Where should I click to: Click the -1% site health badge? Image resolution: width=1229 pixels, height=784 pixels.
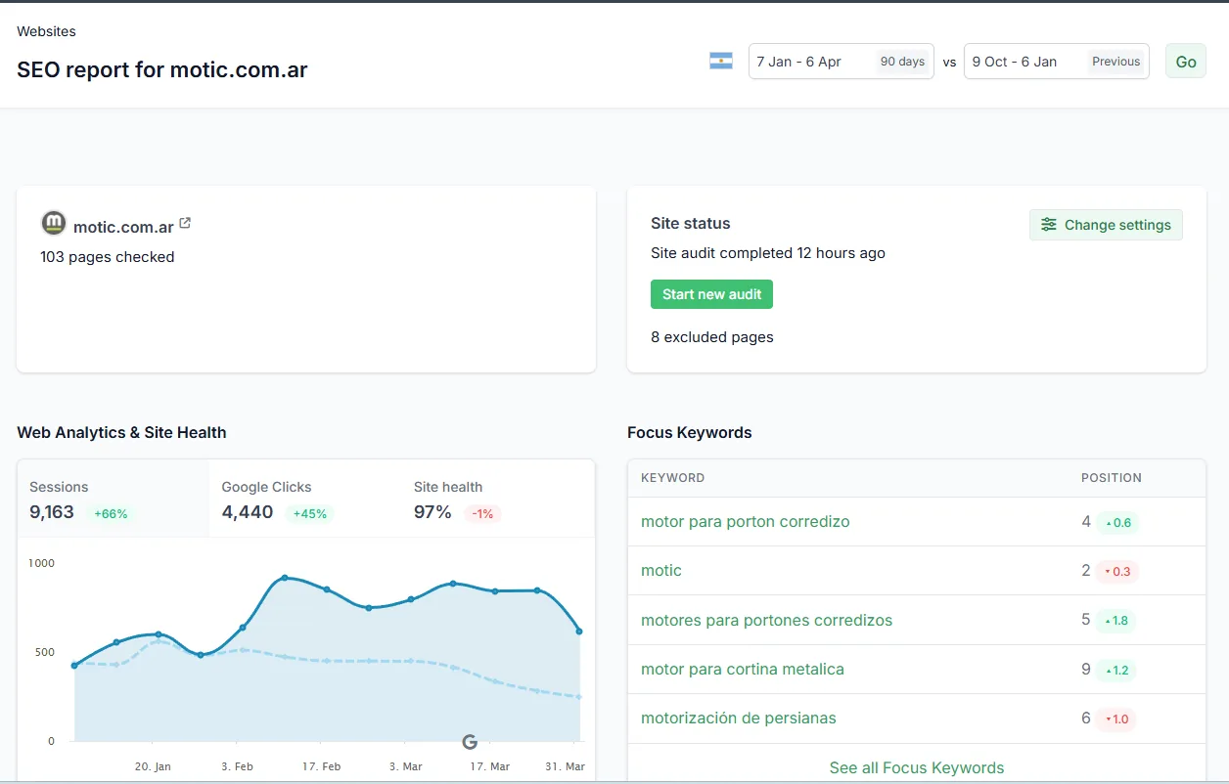pos(481,513)
